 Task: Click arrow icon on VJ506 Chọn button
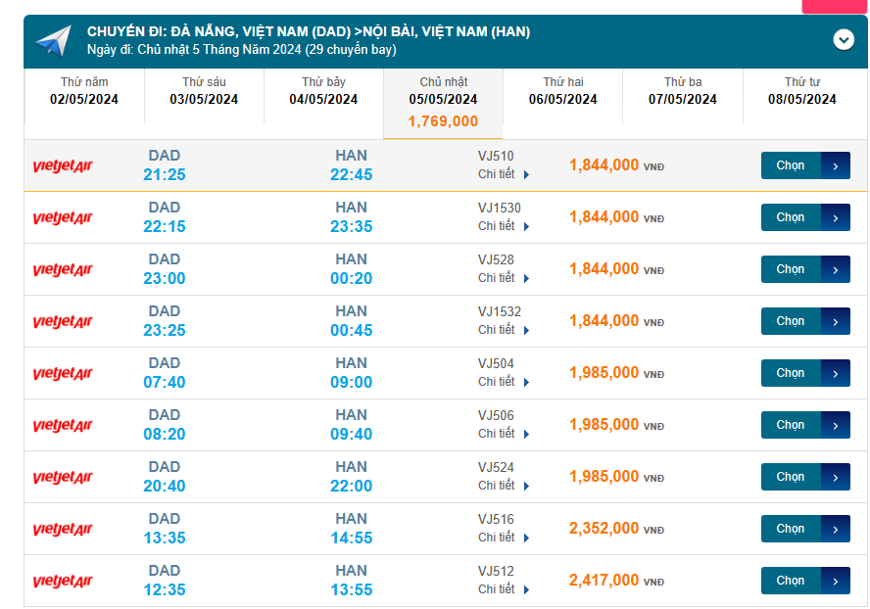(835, 425)
